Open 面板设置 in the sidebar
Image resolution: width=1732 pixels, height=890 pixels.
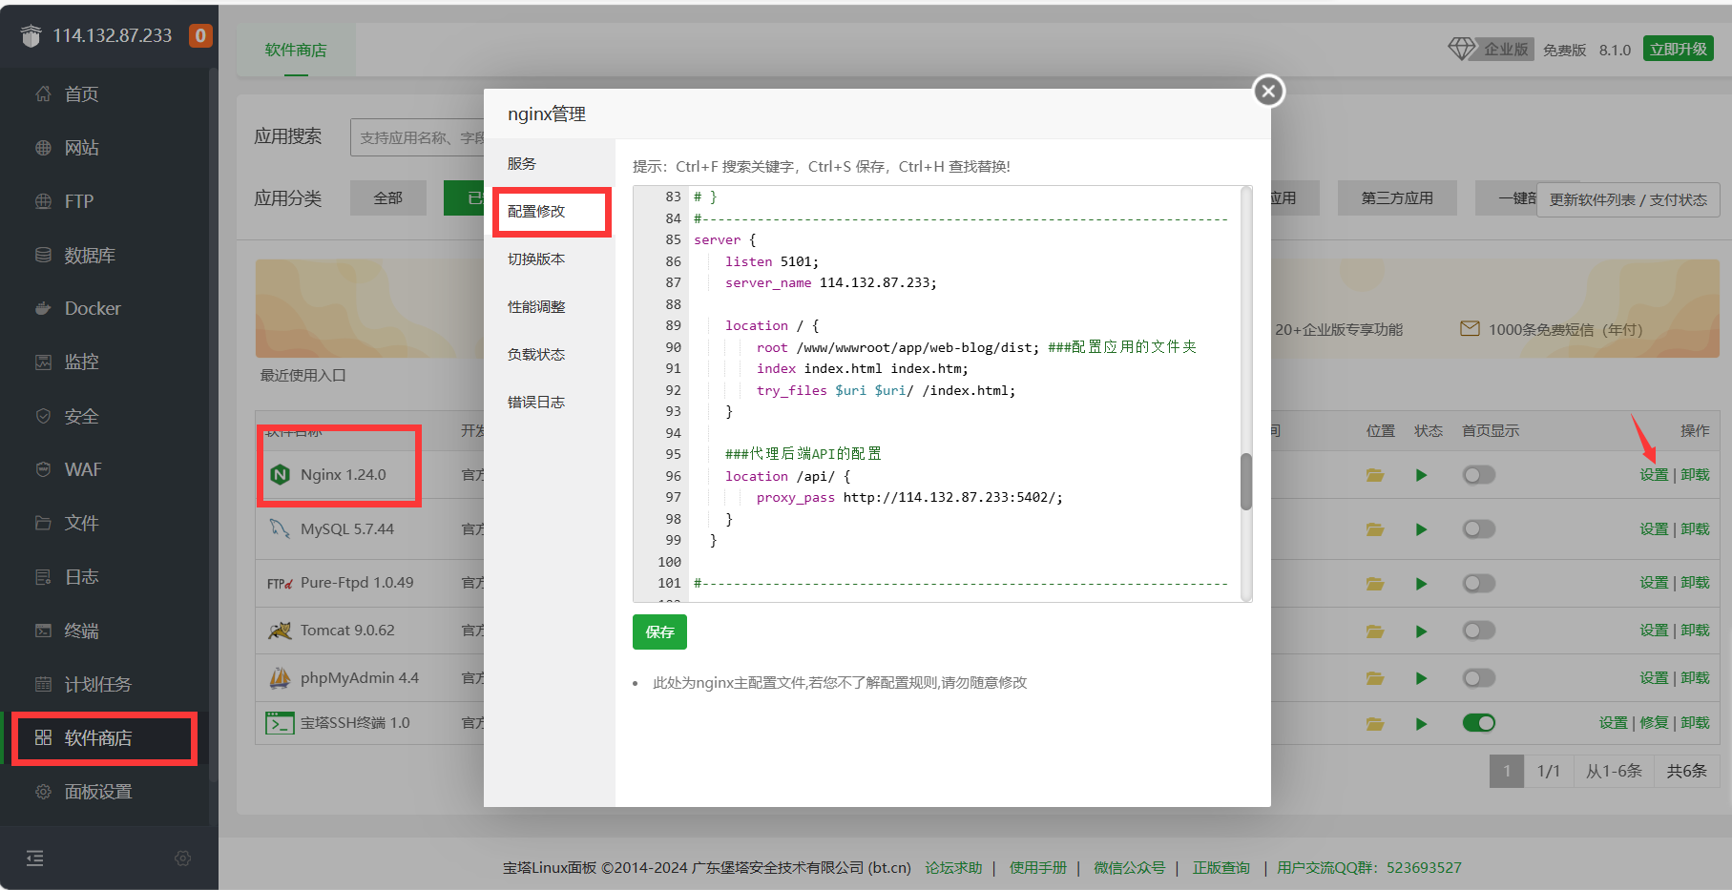coord(97,792)
